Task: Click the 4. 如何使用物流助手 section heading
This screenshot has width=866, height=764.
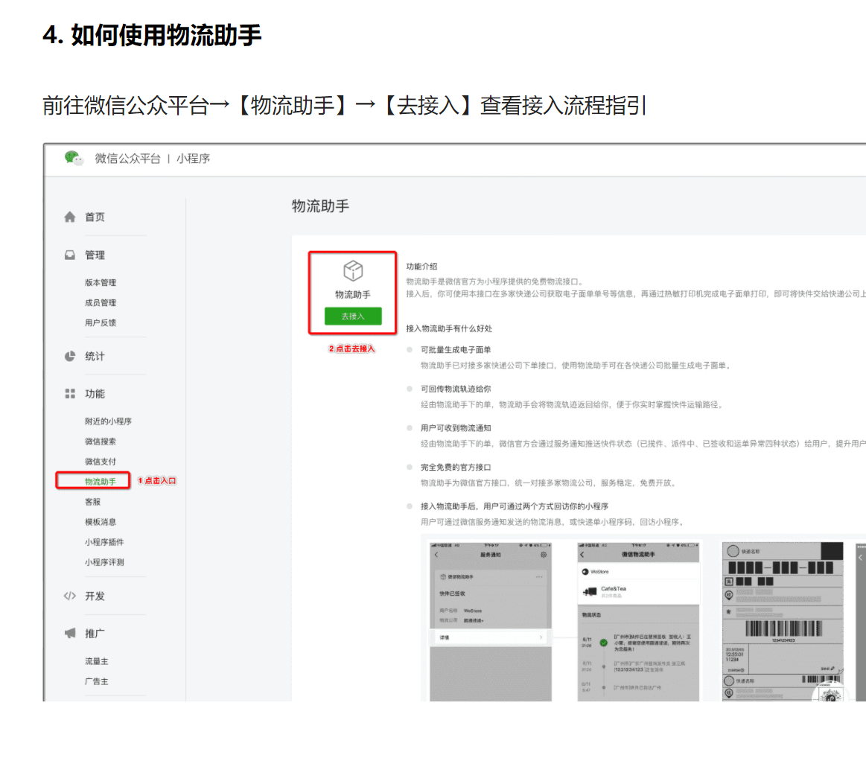Action: pos(152,35)
